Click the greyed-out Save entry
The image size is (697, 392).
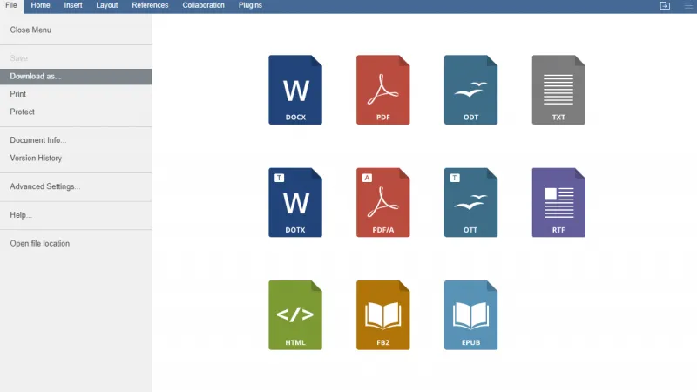(x=76, y=58)
